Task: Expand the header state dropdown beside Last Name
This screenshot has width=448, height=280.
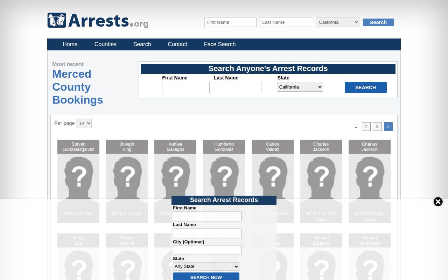Action: [337, 22]
